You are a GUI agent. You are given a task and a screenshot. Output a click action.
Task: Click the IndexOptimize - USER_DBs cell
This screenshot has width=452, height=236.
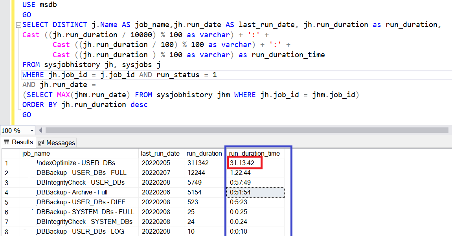click(x=79, y=163)
